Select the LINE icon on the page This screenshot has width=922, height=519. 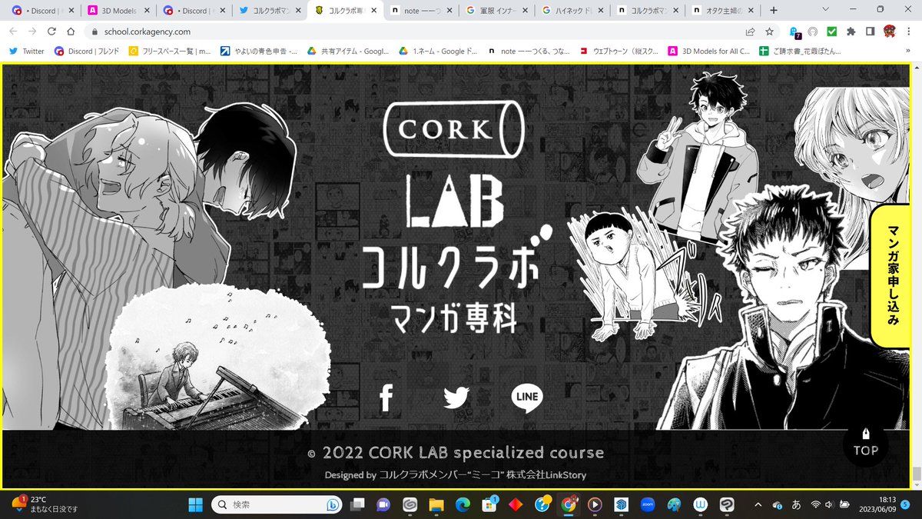click(526, 398)
